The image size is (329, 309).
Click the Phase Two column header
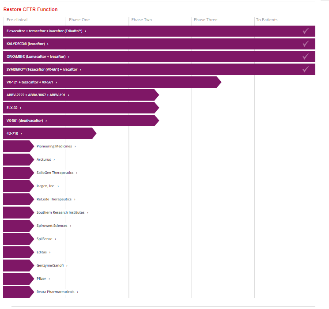[142, 20]
